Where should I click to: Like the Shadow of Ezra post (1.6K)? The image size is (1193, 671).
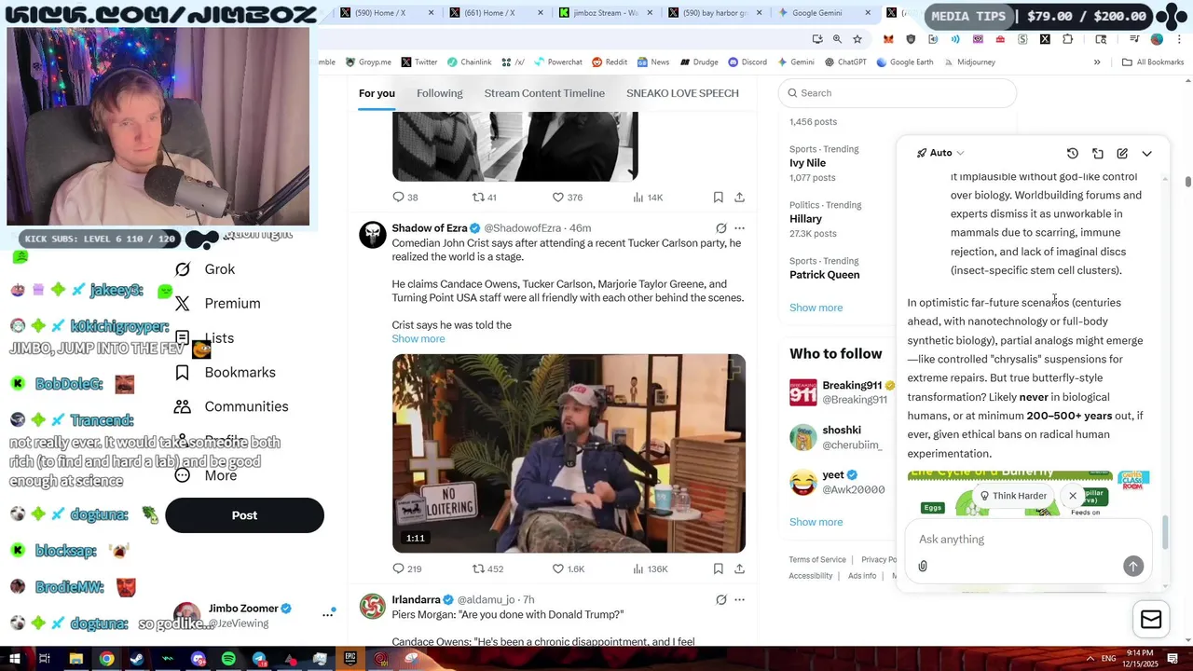click(568, 568)
